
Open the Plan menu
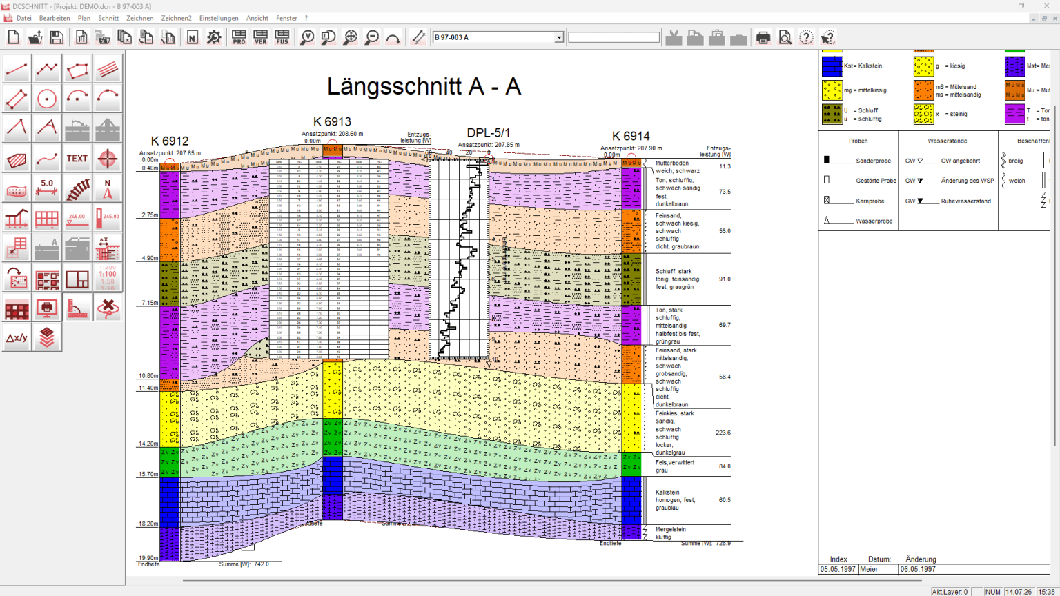click(84, 18)
